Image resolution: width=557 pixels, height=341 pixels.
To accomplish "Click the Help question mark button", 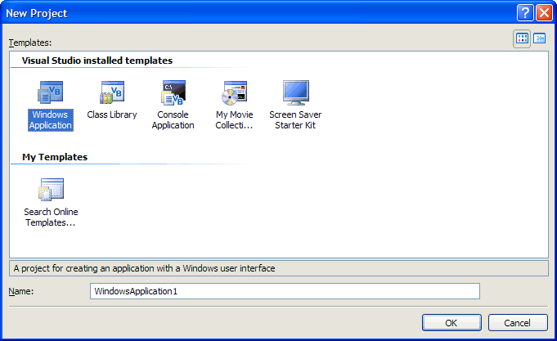I will (x=524, y=13).
